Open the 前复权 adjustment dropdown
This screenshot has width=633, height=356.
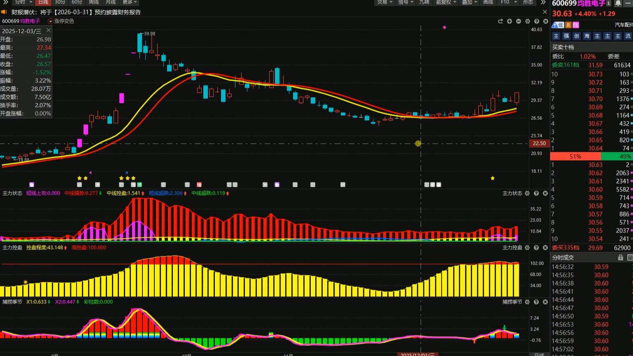point(446,2)
